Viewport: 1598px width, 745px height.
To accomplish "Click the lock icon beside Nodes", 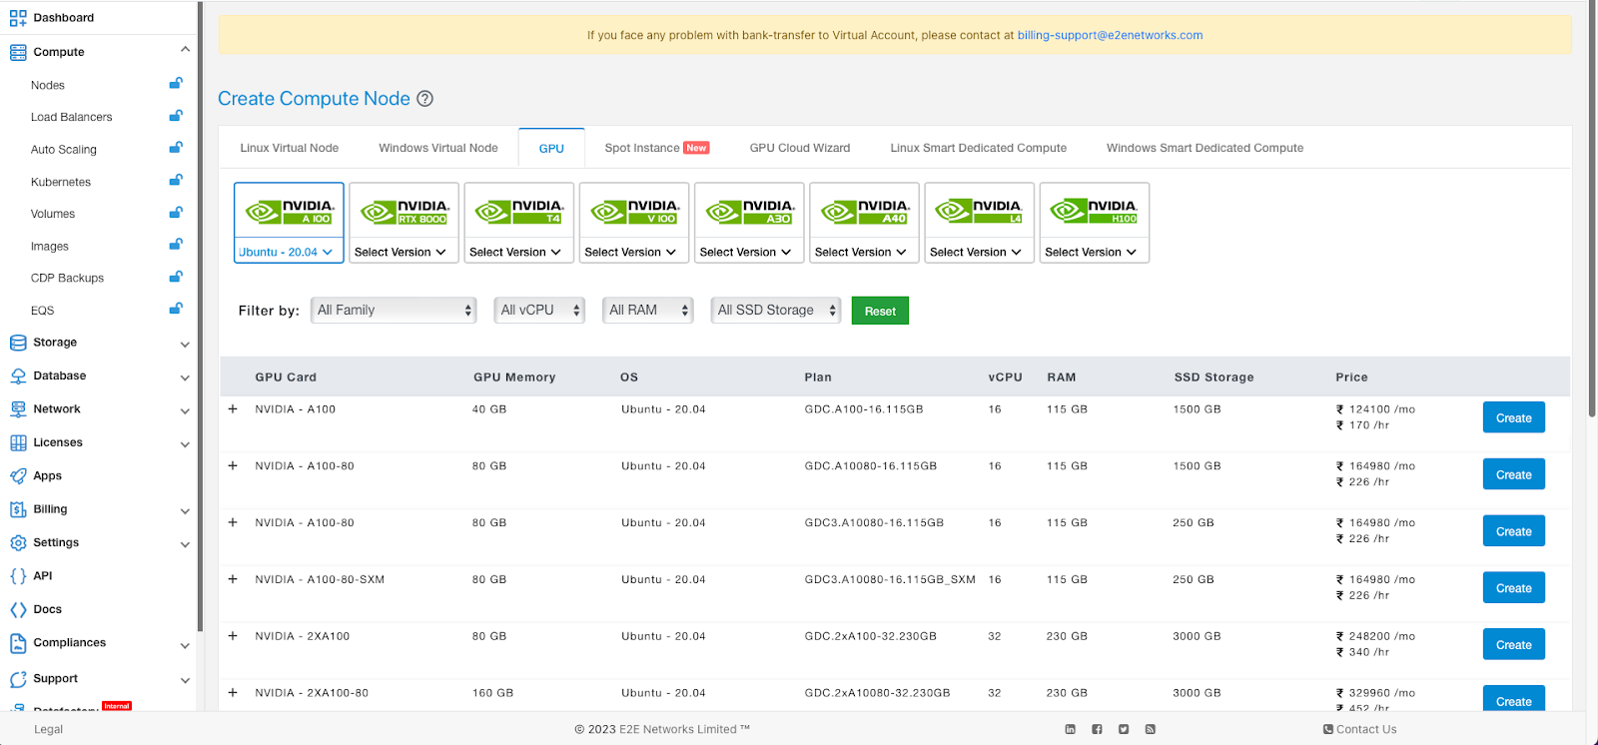I will click(x=176, y=84).
